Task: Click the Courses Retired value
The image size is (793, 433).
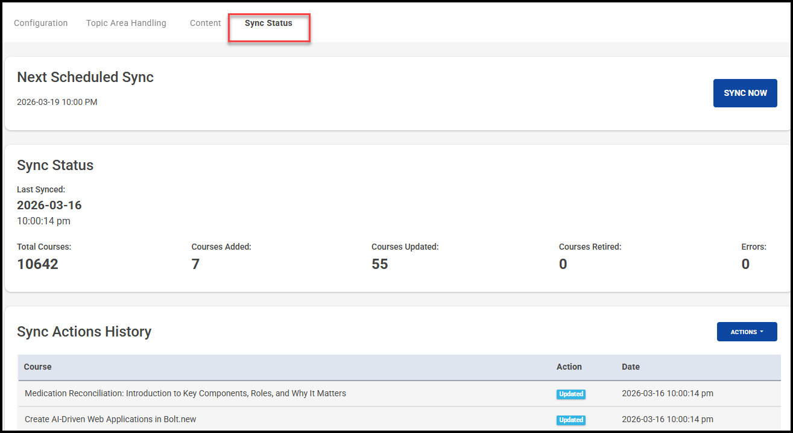Action: point(563,264)
